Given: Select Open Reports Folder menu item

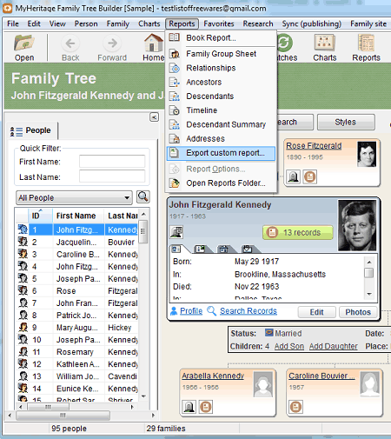Looking at the screenshot, I should click(x=221, y=183).
